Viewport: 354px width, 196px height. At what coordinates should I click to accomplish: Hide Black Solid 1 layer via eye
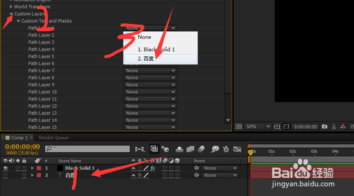tap(5, 168)
